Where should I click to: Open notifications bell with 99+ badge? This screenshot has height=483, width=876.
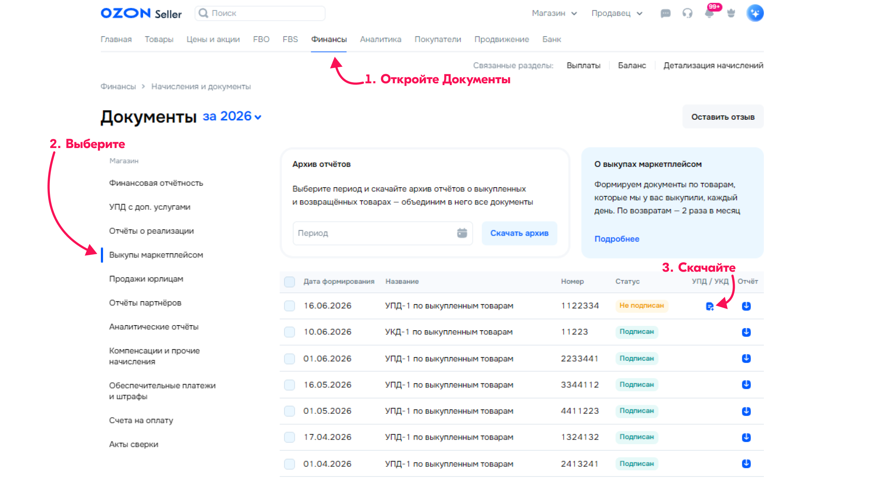click(710, 13)
